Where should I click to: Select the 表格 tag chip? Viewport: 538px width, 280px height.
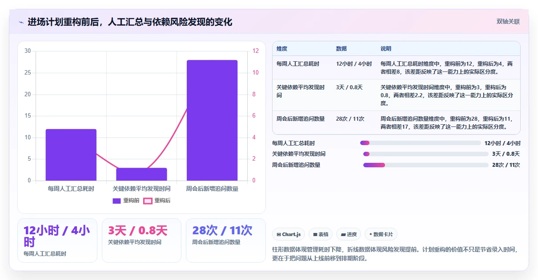coord(321,234)
